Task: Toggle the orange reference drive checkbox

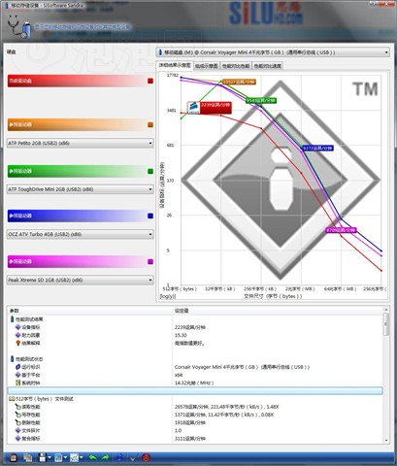Action: point(150,124)
